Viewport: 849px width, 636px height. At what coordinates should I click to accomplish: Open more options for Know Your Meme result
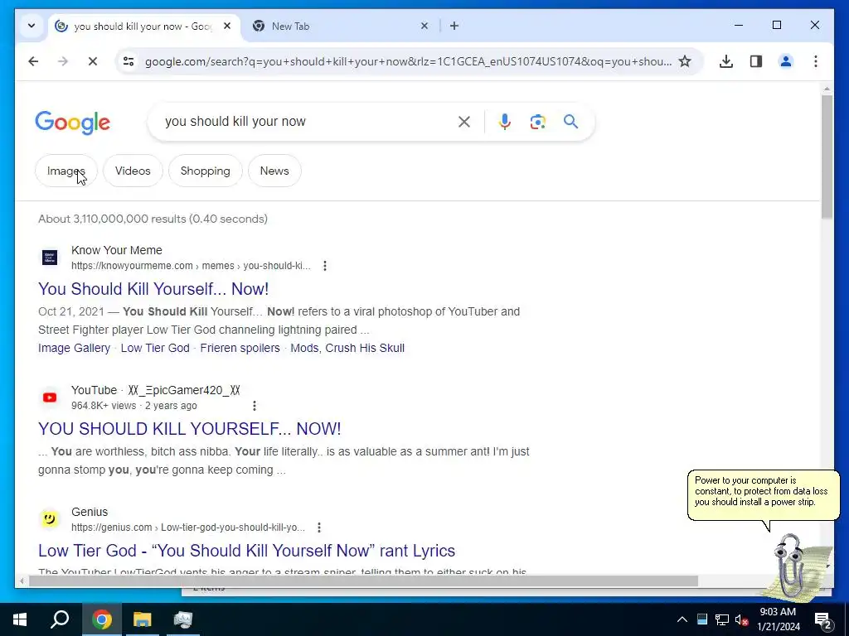(x=325, y=266)
